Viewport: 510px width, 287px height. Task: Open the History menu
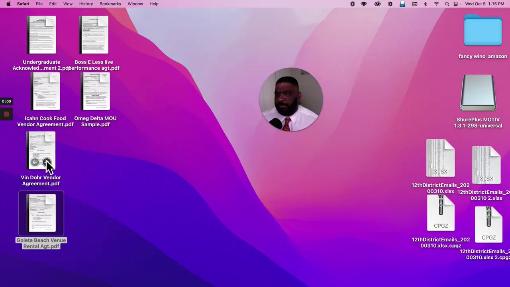pos(86,4)
